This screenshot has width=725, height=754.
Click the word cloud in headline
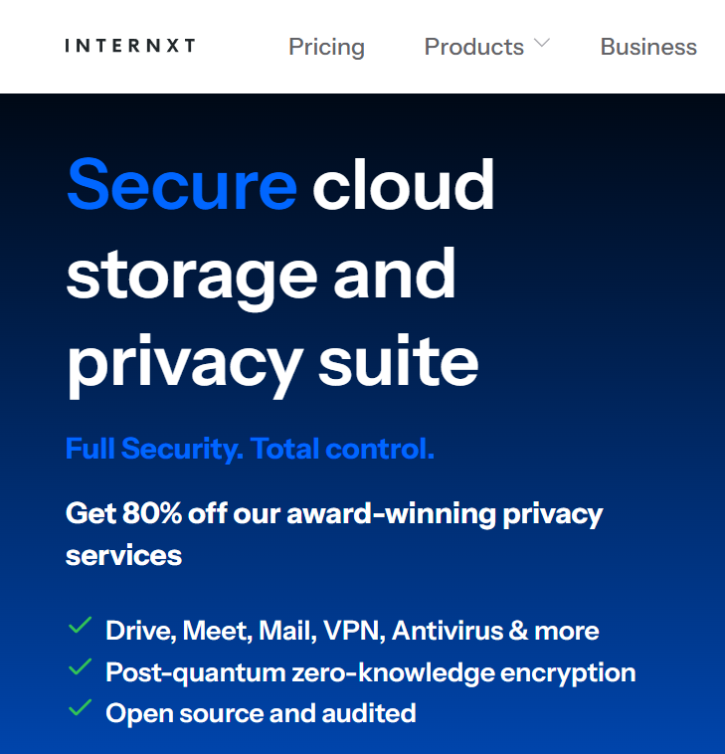[403, 185]
